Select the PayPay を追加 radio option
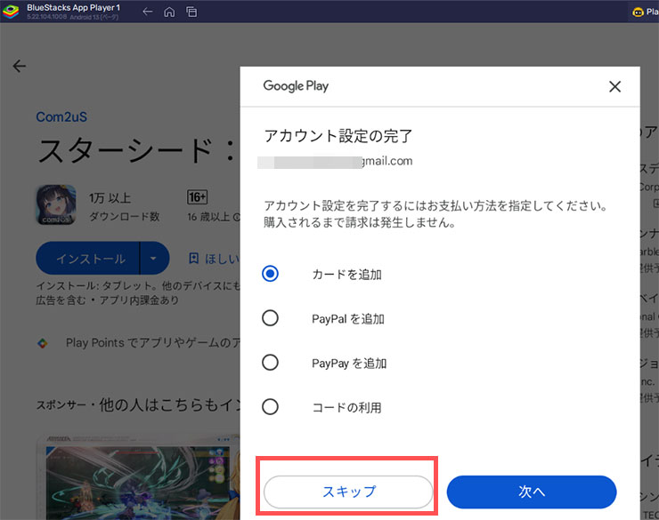The image size is (659, 520). (270, 363)
